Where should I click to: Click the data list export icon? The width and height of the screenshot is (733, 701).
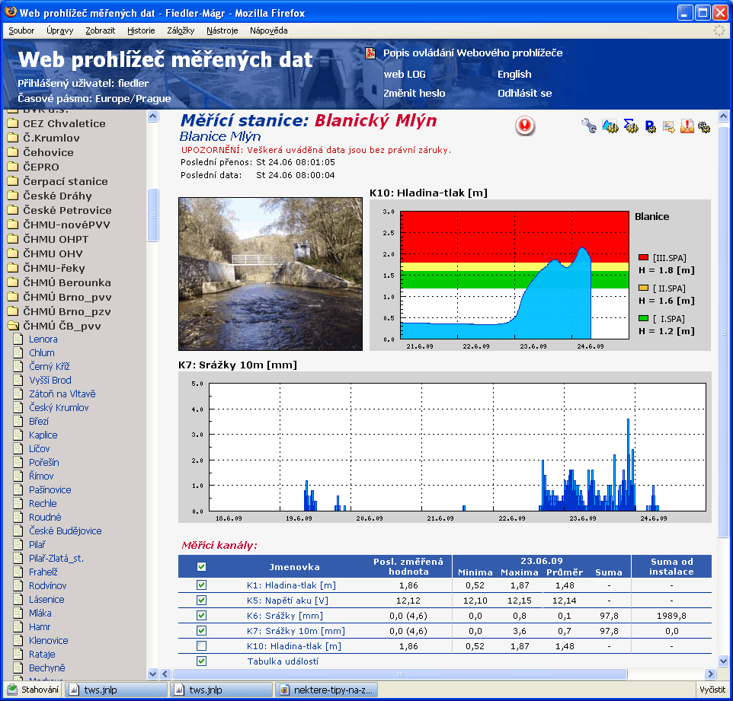[x=668, y=126]
